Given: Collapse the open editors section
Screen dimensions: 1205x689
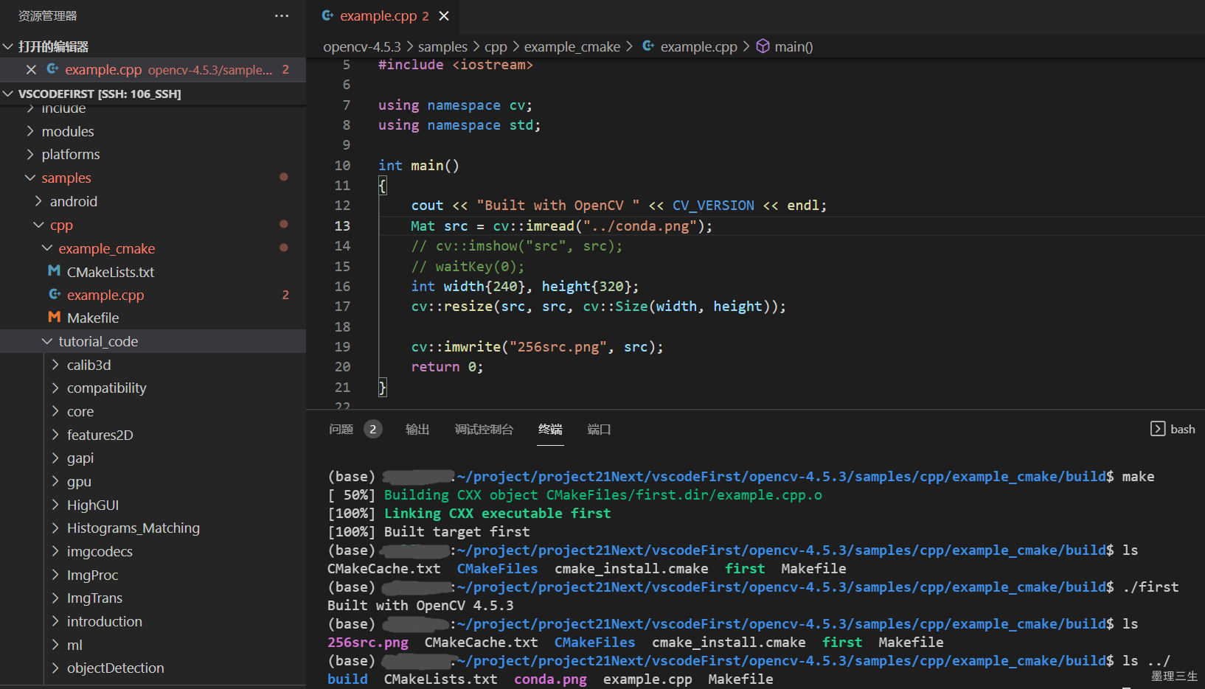Looking at the screenshot, I should [8, 46].
